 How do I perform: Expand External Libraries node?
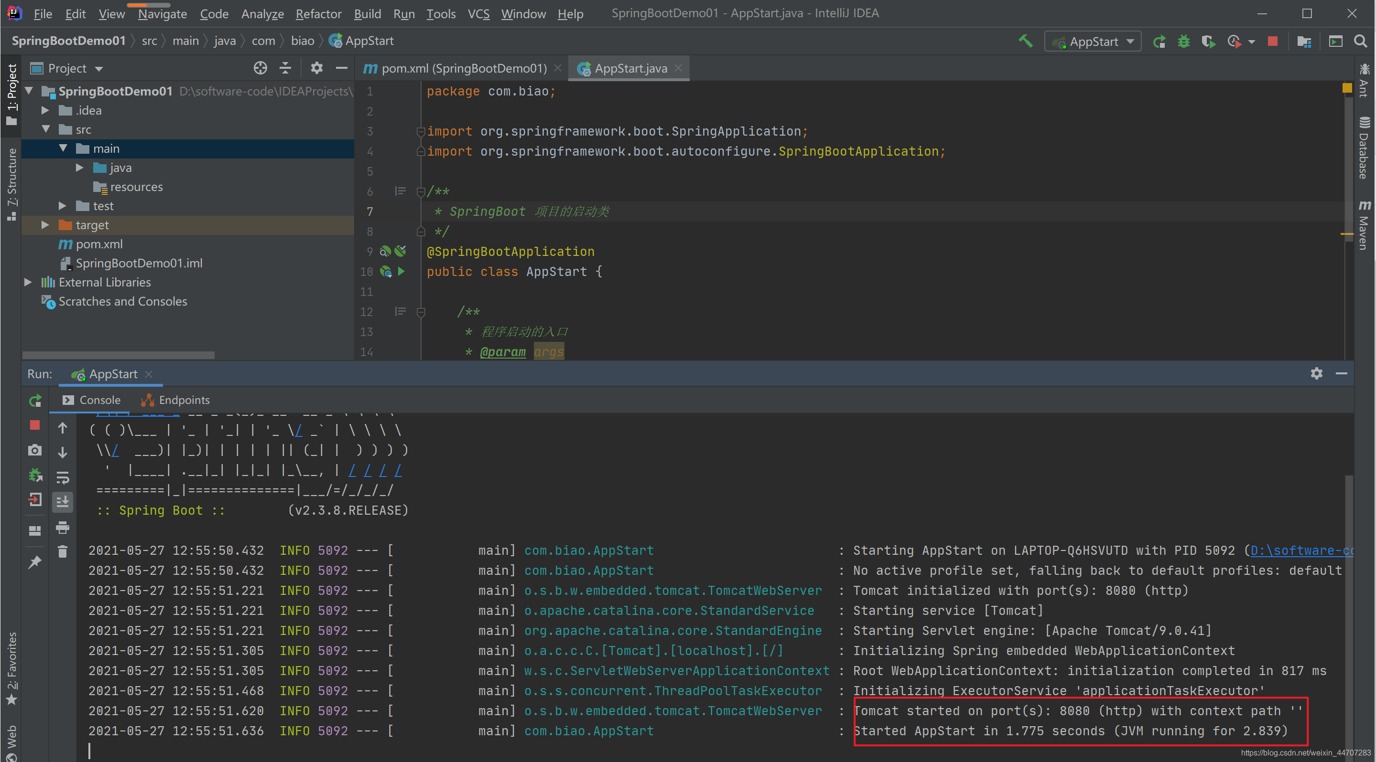point(28,282)
